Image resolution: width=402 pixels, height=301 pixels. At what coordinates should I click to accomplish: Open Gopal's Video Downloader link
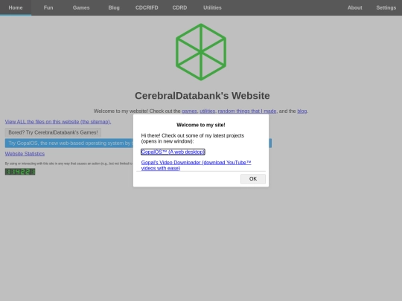click(x=196, y=165)
